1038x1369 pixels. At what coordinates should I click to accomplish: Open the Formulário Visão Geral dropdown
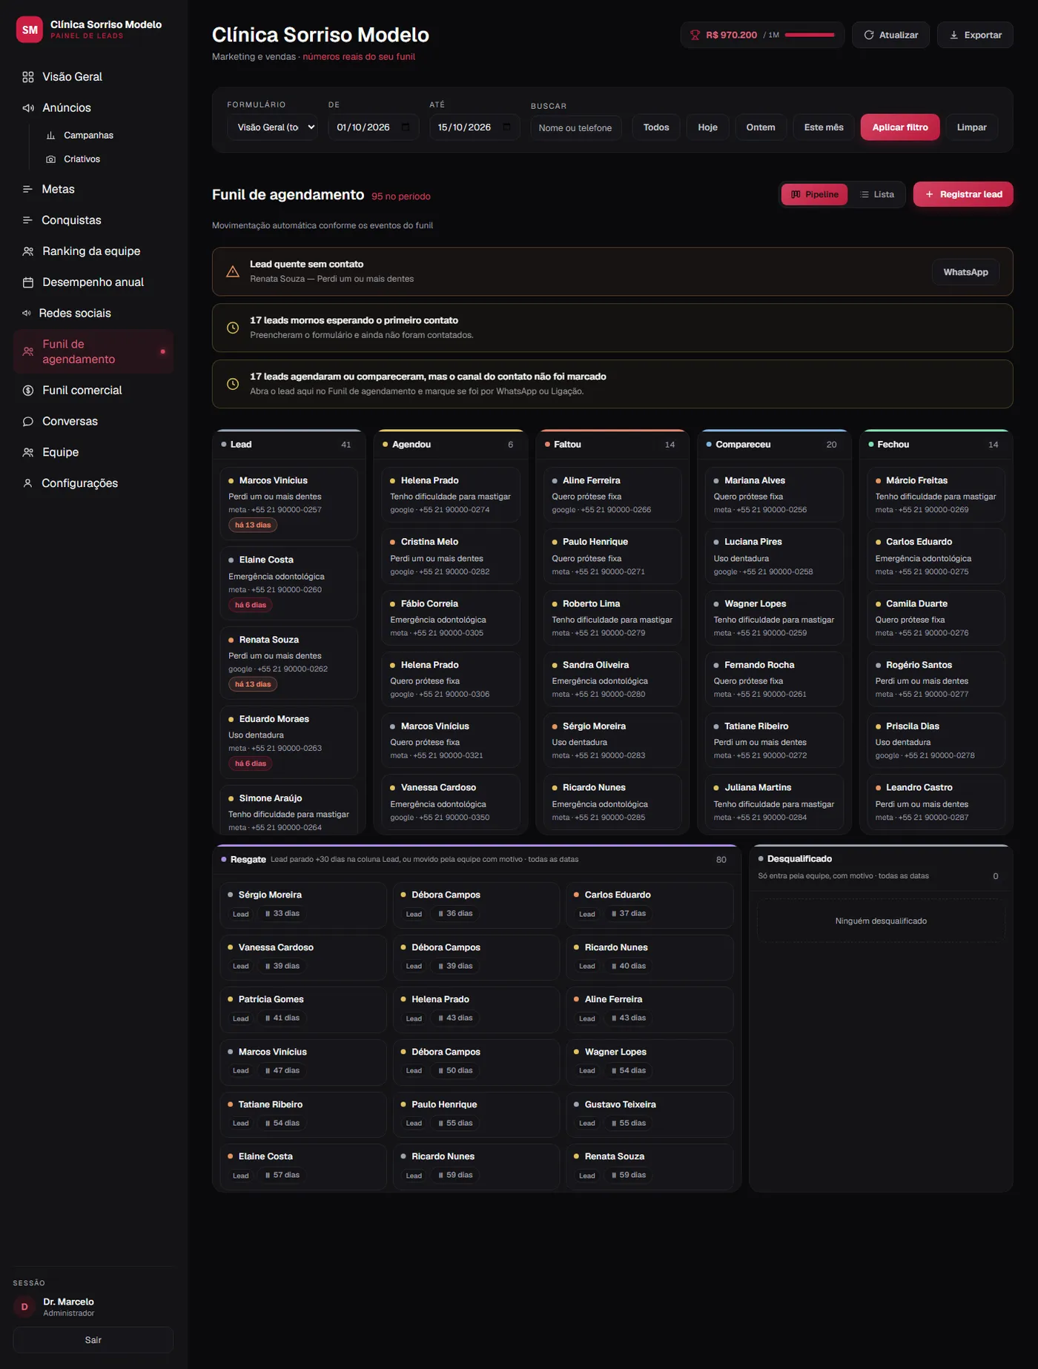pyautogui.click(x=273, y=127)
